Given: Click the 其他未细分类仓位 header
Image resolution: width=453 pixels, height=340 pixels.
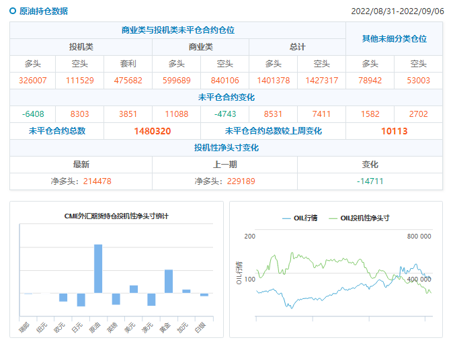Looking at the screenshot, I should (x=394, y=39).
